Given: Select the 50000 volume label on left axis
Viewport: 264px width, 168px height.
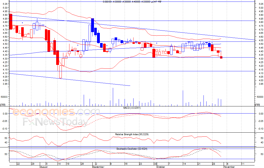Looking at the screenshot, I should point(4,97).
